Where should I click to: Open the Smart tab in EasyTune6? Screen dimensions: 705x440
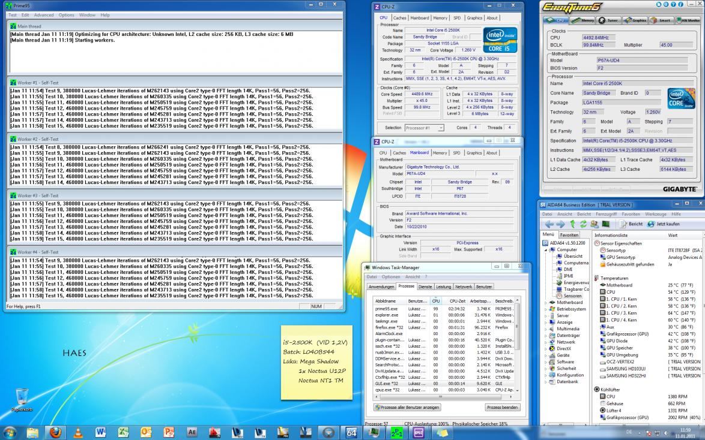(x=661, y=20)
